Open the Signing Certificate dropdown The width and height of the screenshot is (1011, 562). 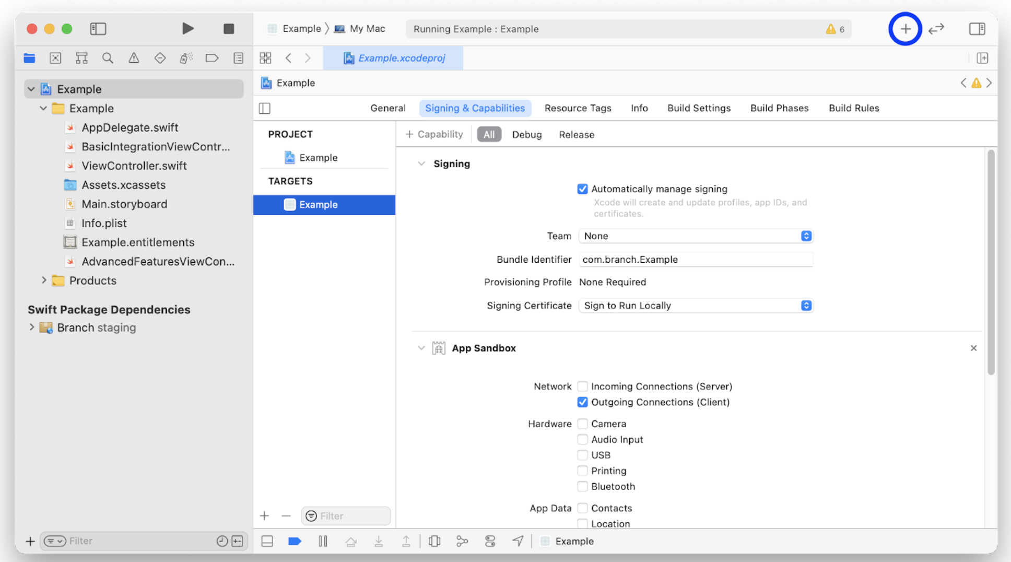click(696, 306)
